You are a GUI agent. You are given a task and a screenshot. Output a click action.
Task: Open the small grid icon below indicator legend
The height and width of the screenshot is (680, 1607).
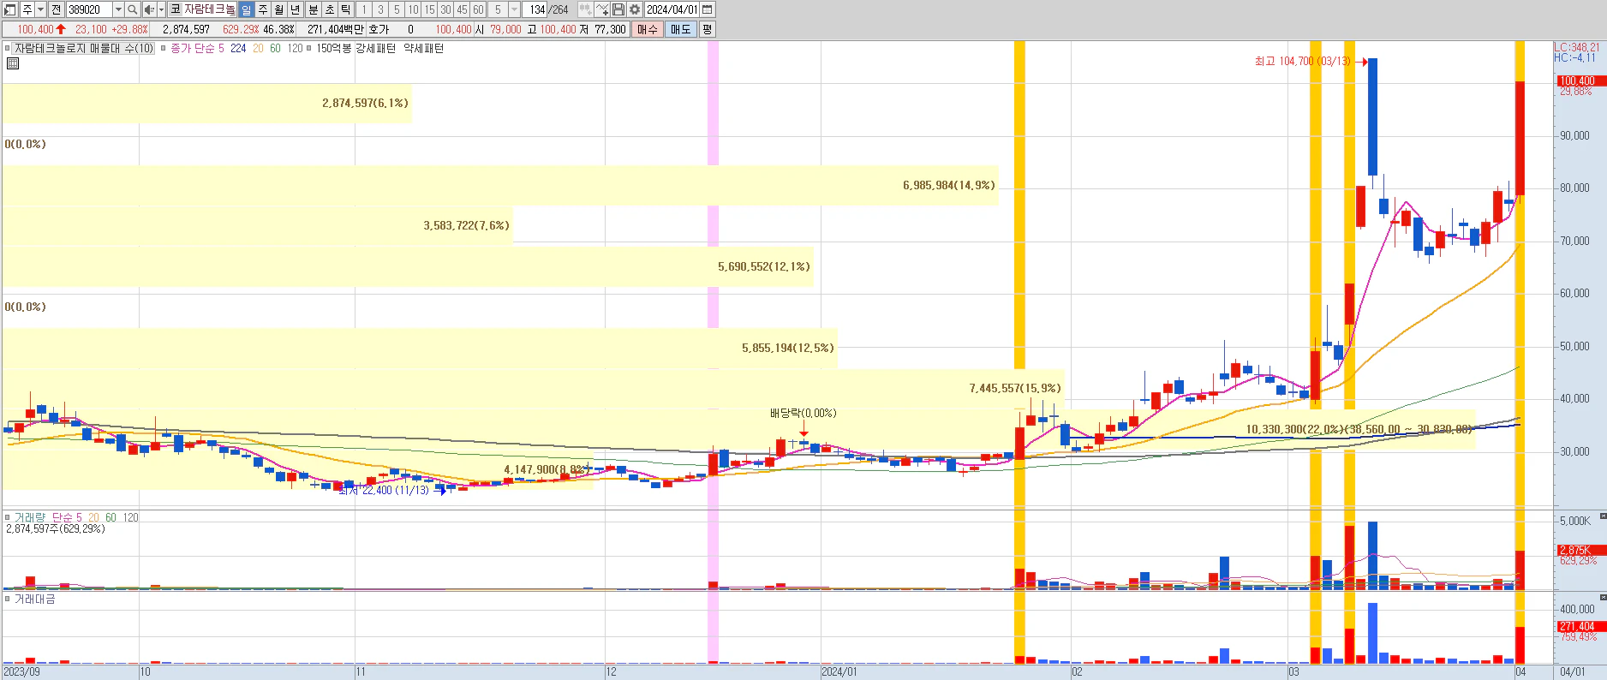(x=13, y=63)
